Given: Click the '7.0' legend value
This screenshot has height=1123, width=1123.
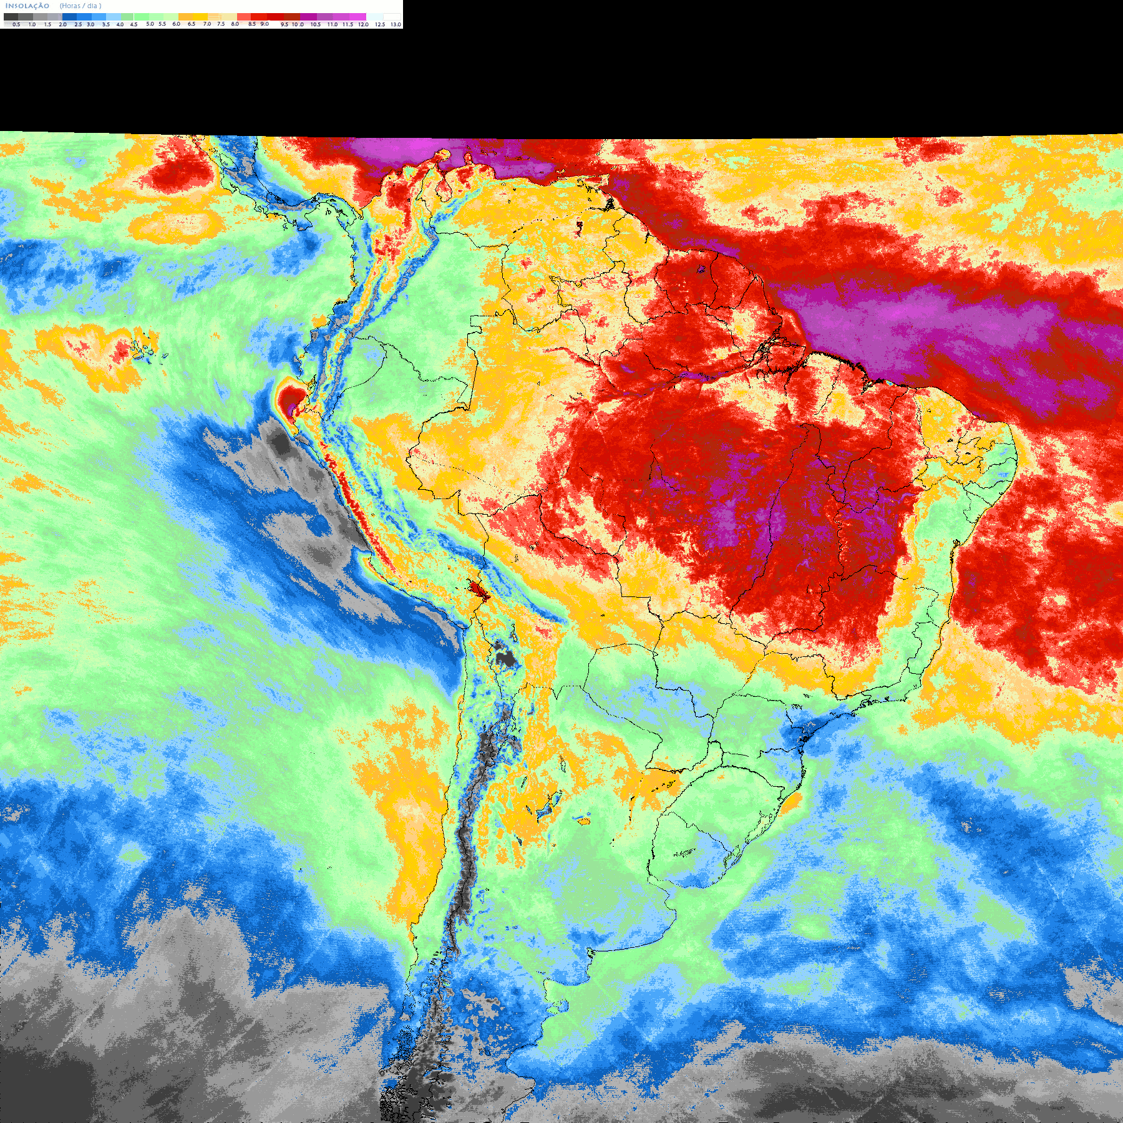Looking at the screenshot, I should (207, 24).
